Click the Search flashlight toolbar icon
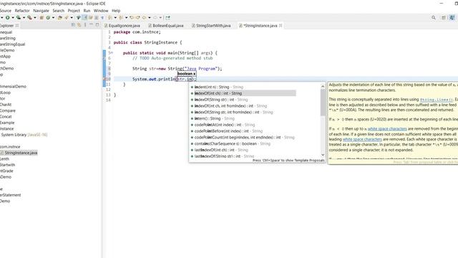 (67, 17)
